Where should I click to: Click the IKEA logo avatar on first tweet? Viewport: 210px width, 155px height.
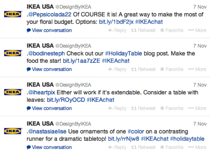tap(13, 14)
